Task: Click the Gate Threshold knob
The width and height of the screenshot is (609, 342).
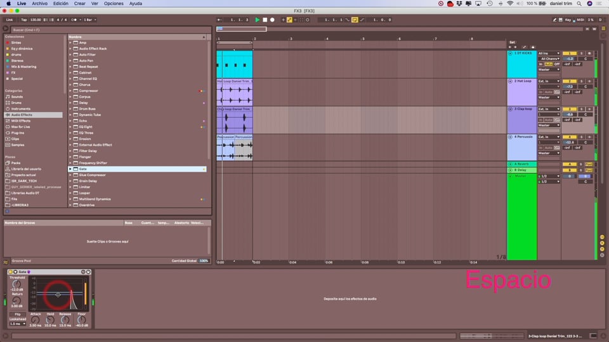Action: click(x=16, y=284)
